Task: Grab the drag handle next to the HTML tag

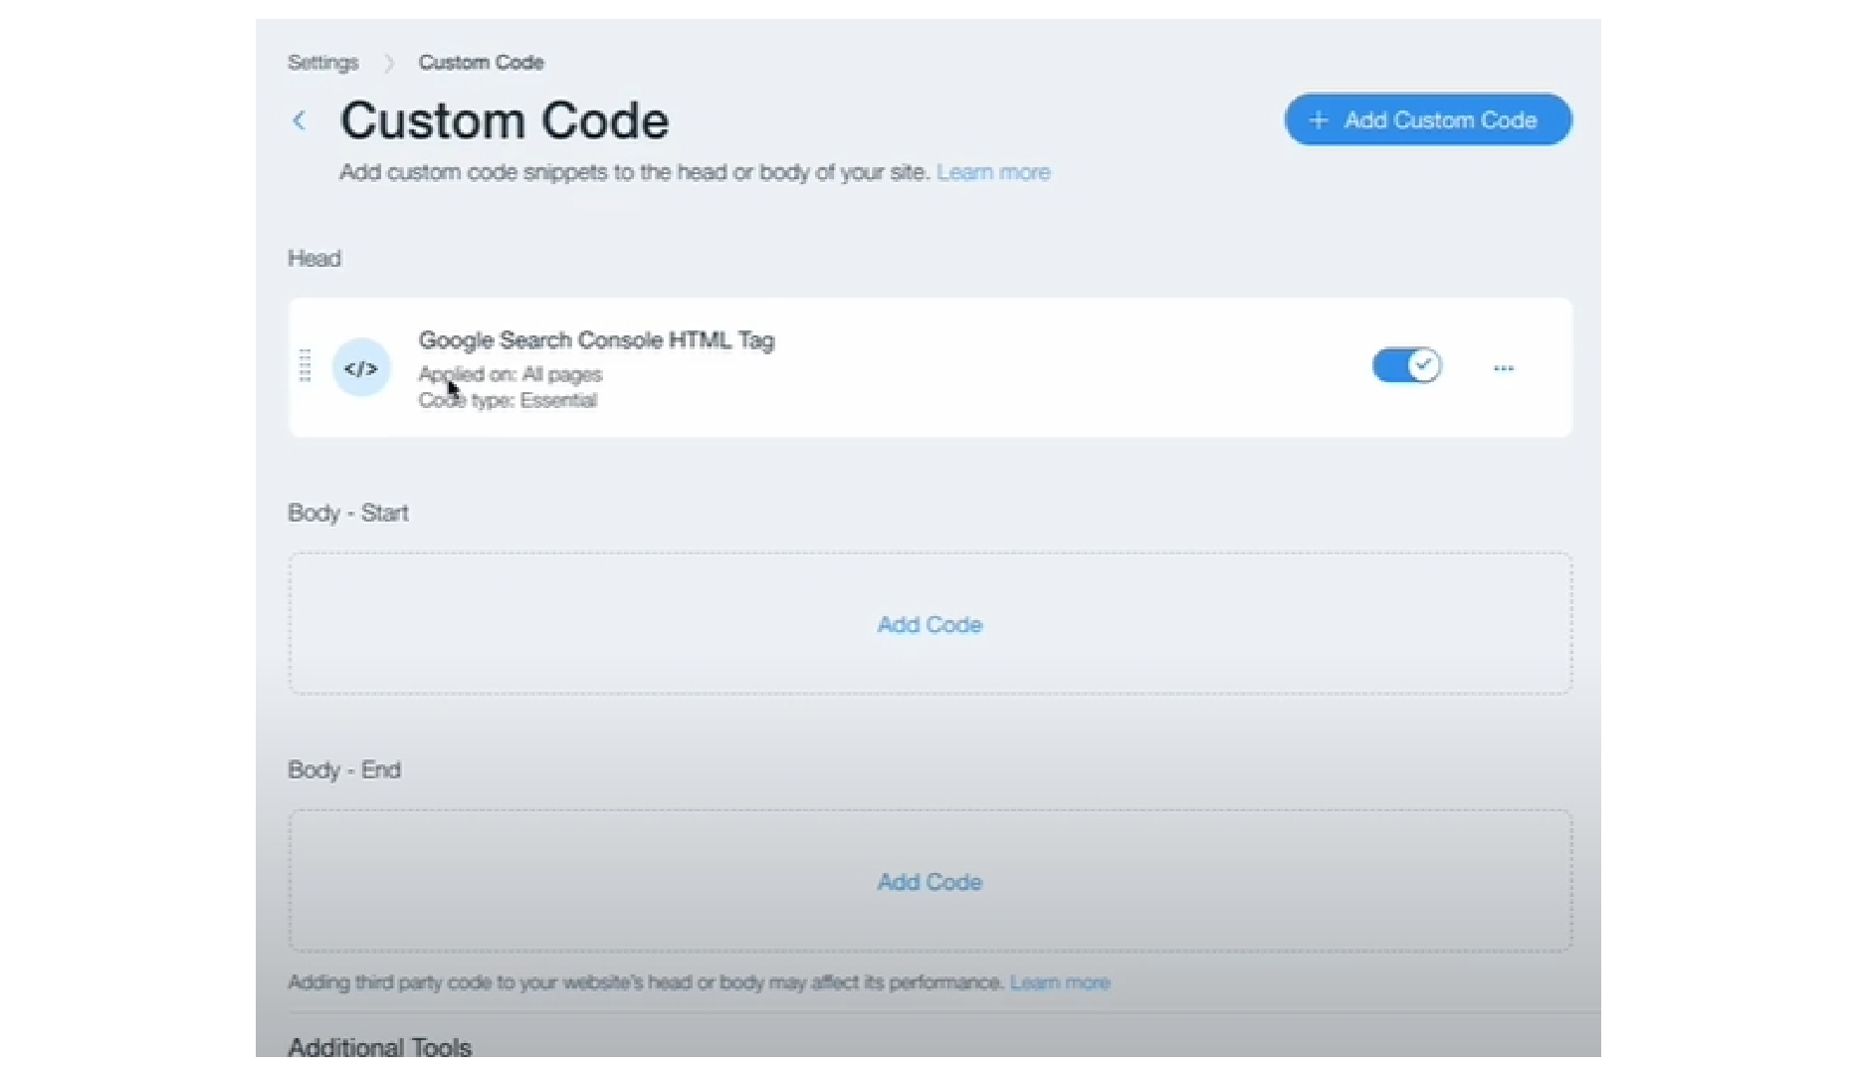Action: (306, 367)
